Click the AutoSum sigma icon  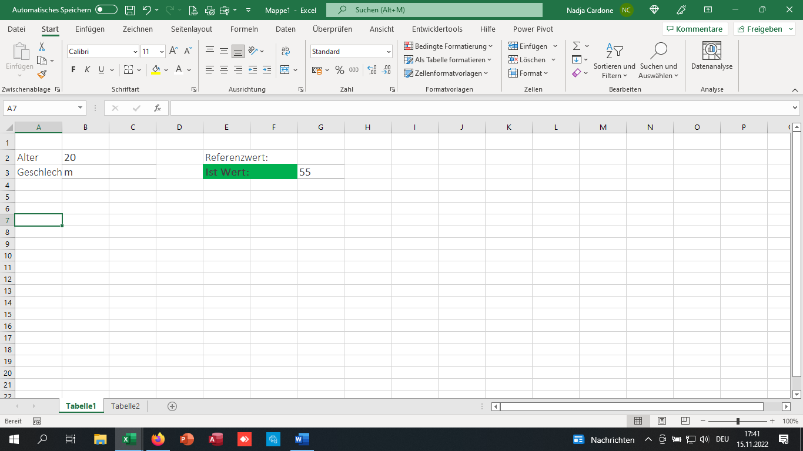[577, 46]
